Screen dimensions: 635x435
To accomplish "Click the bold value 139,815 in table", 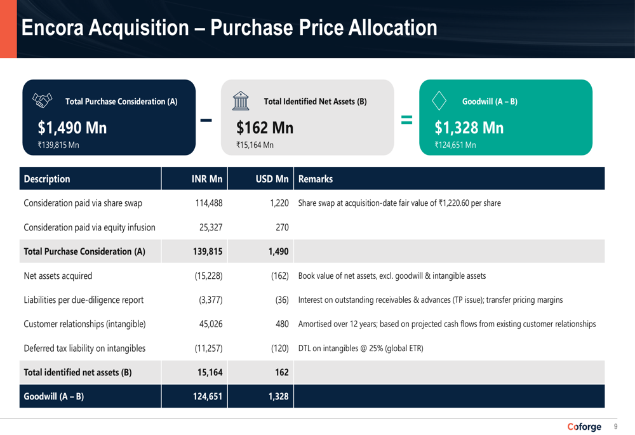I will pyautogui.click(x=208, y=251).
